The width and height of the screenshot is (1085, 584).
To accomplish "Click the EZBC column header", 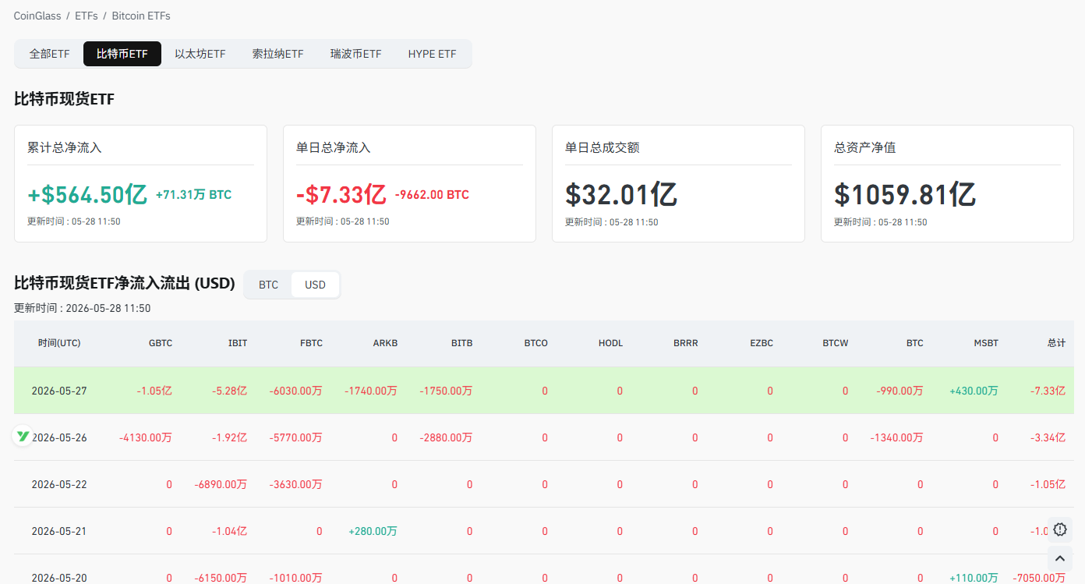I will pos(762,343).
